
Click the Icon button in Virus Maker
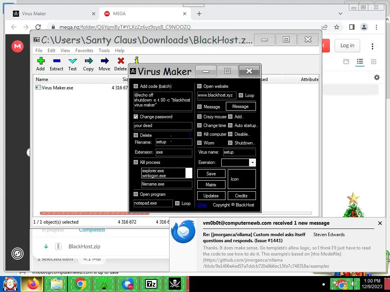[241, 179]
